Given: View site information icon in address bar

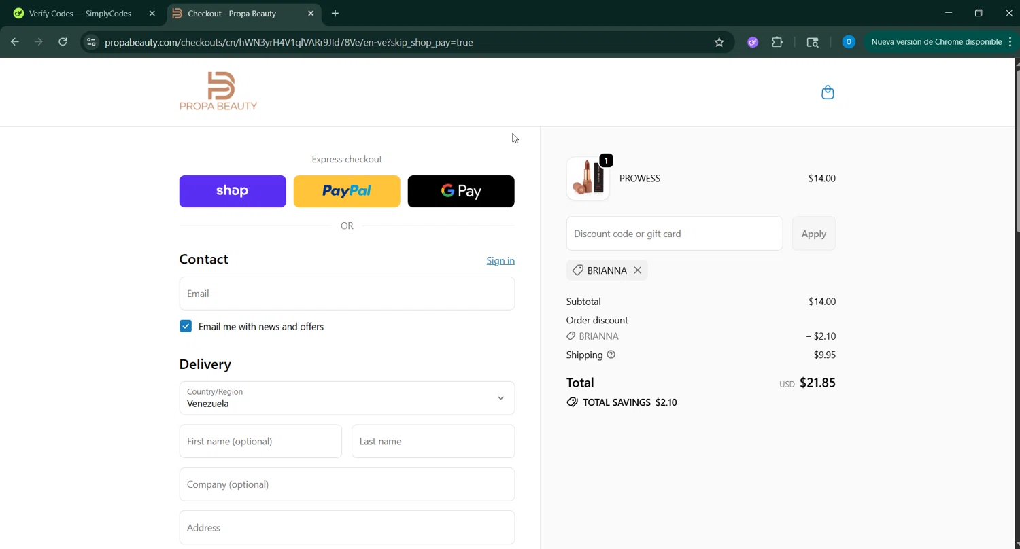Looking at the screenshot, I should [x=91, y=42].
